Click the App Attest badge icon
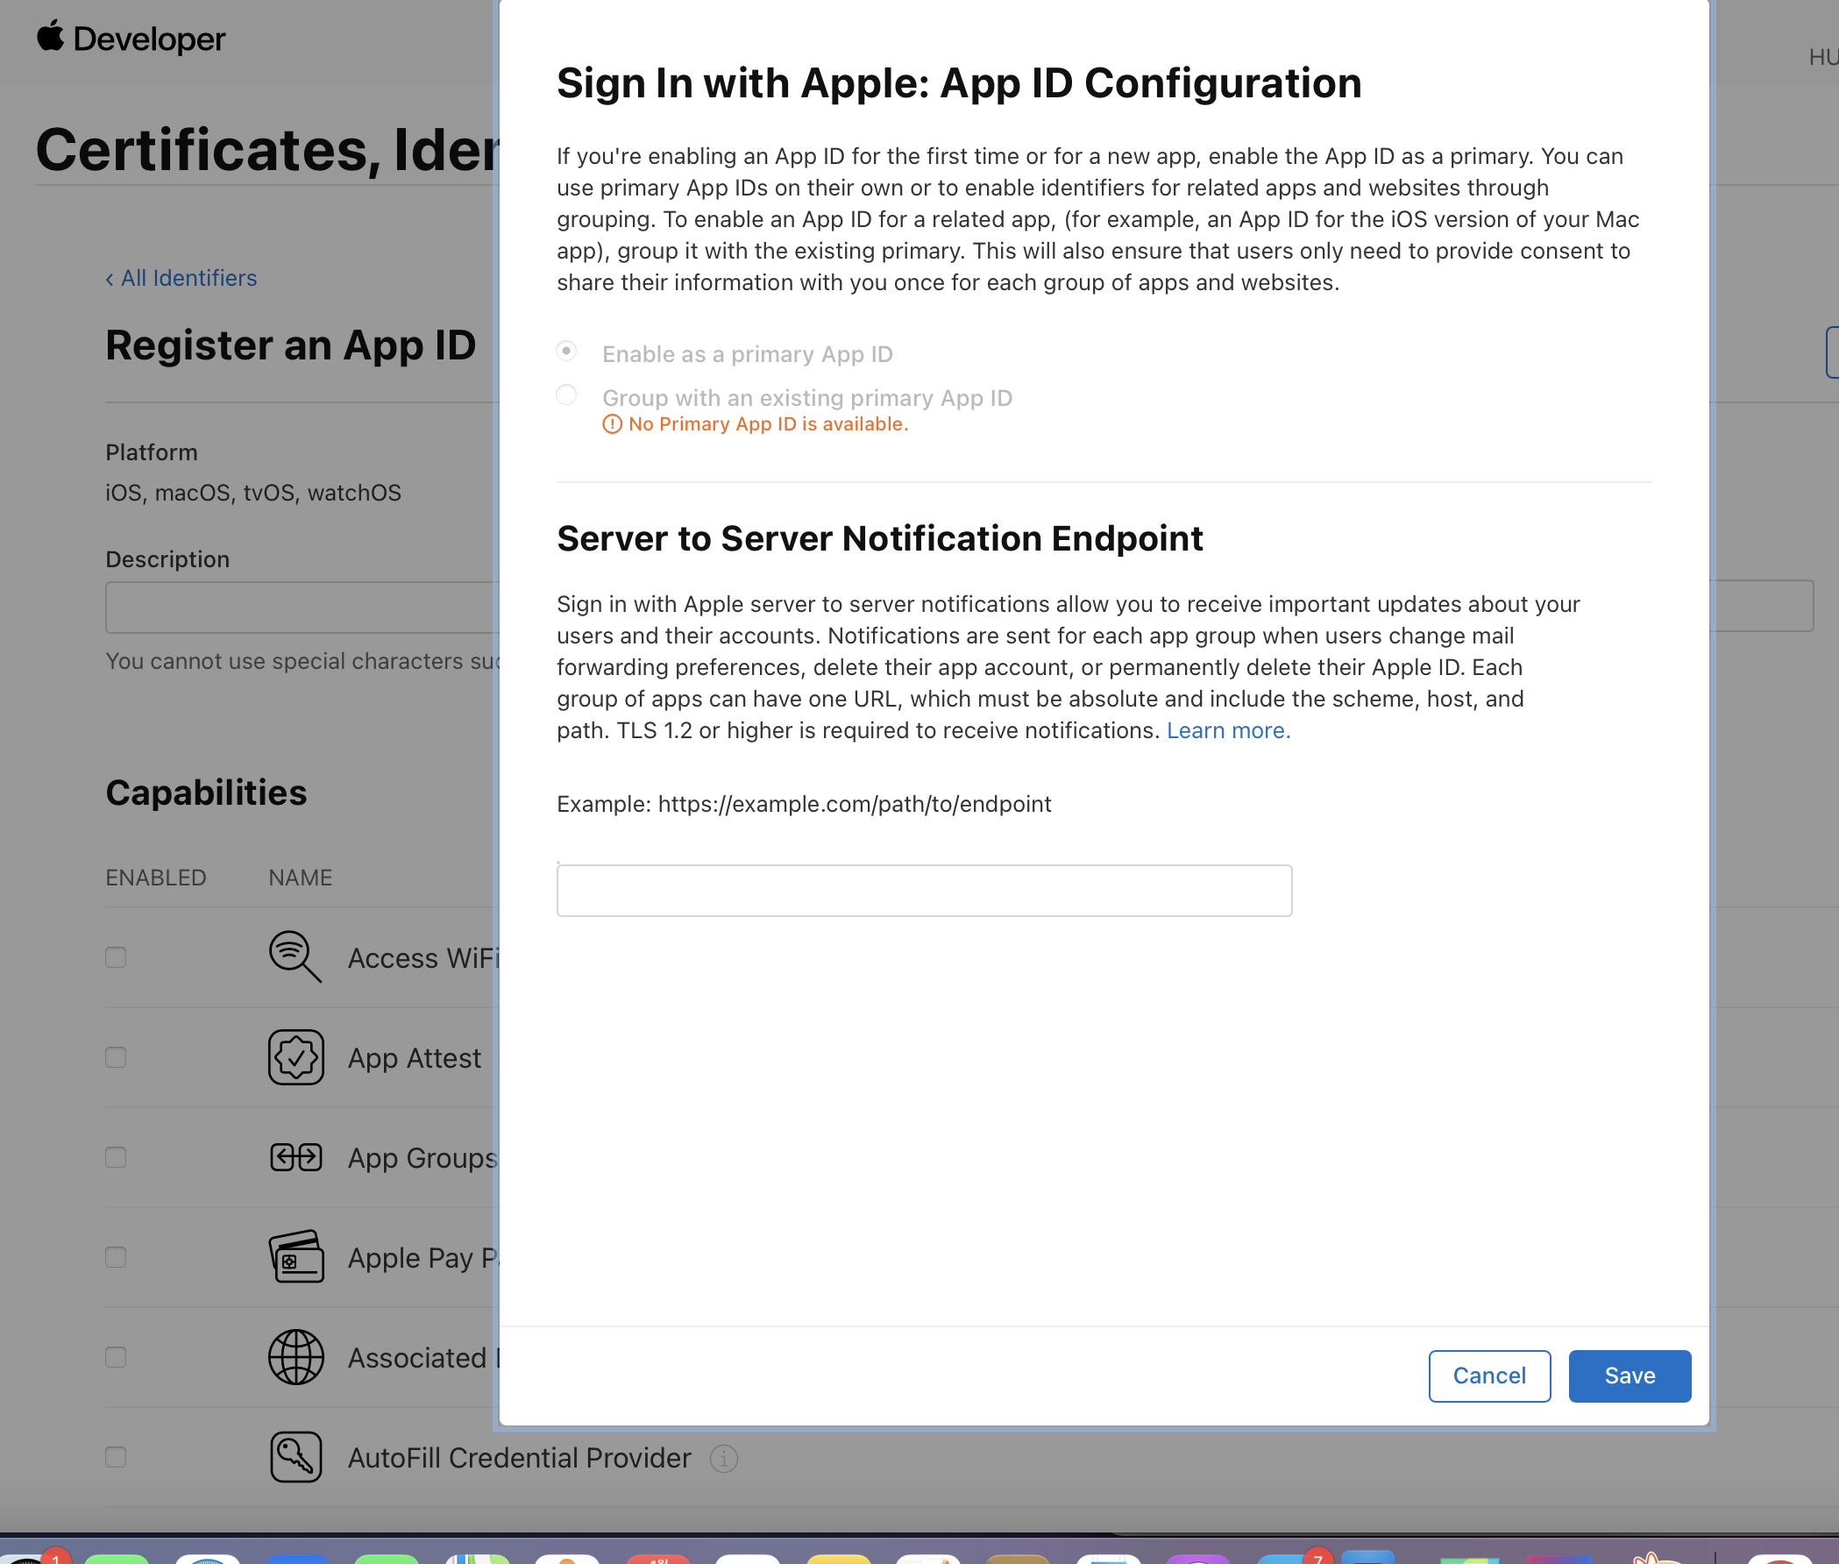This screenshot has height=1564, width=1839. (x=295, y=1057)
